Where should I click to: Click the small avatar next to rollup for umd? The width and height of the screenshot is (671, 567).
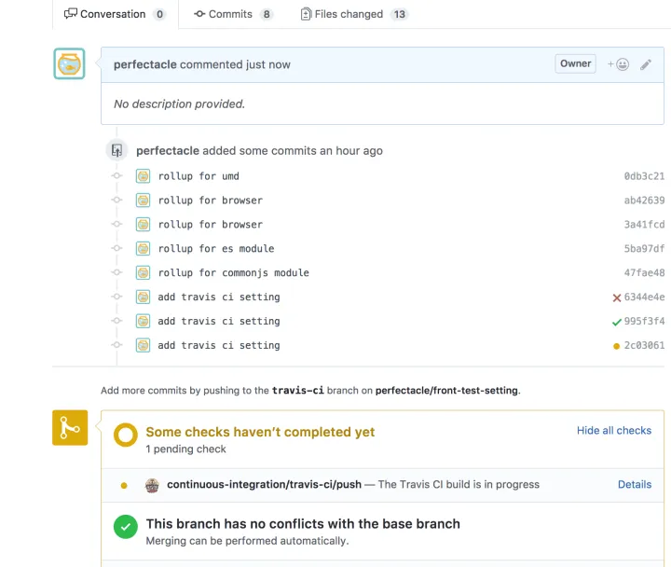coord(143,176)
